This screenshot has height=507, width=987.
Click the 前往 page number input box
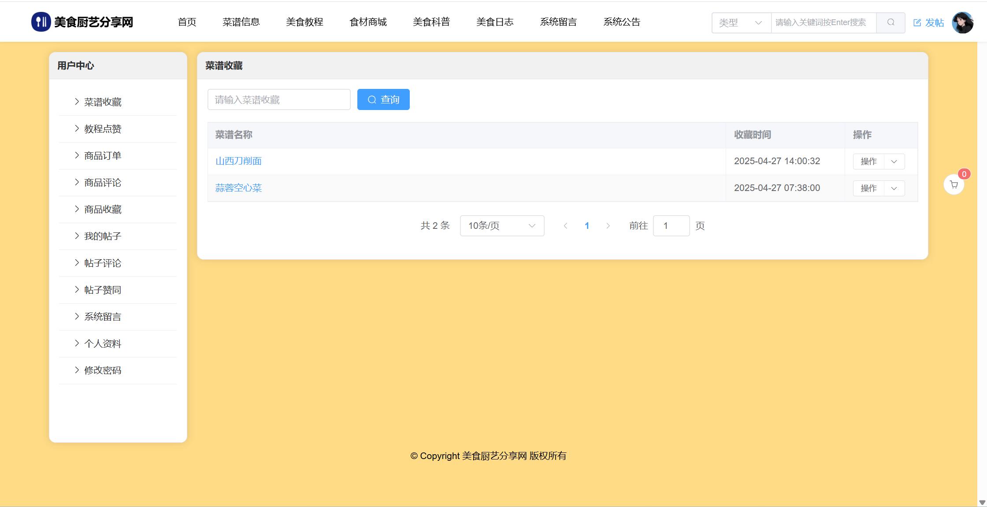pyautogui.click(x=671, y=226)
